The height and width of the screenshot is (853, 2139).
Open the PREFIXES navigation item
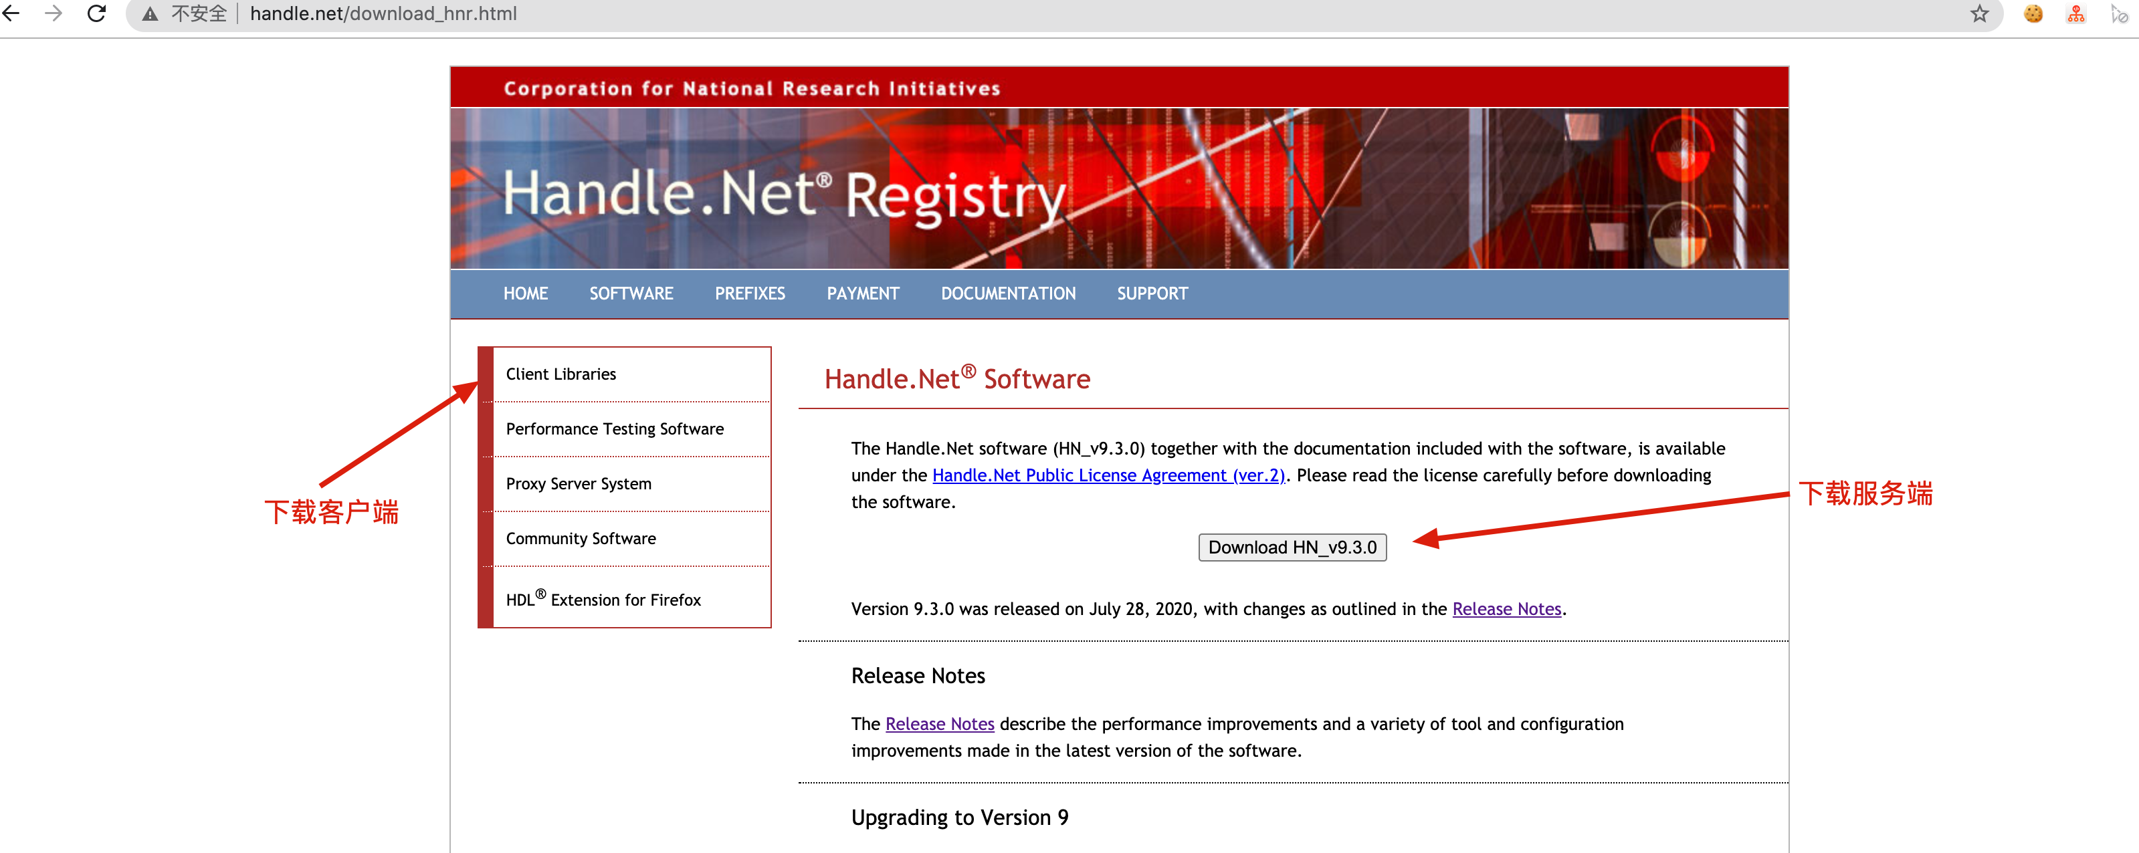click(x=750, y=293)
